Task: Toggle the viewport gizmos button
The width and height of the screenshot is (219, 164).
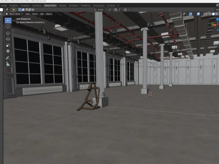Action: coord(190,14)
